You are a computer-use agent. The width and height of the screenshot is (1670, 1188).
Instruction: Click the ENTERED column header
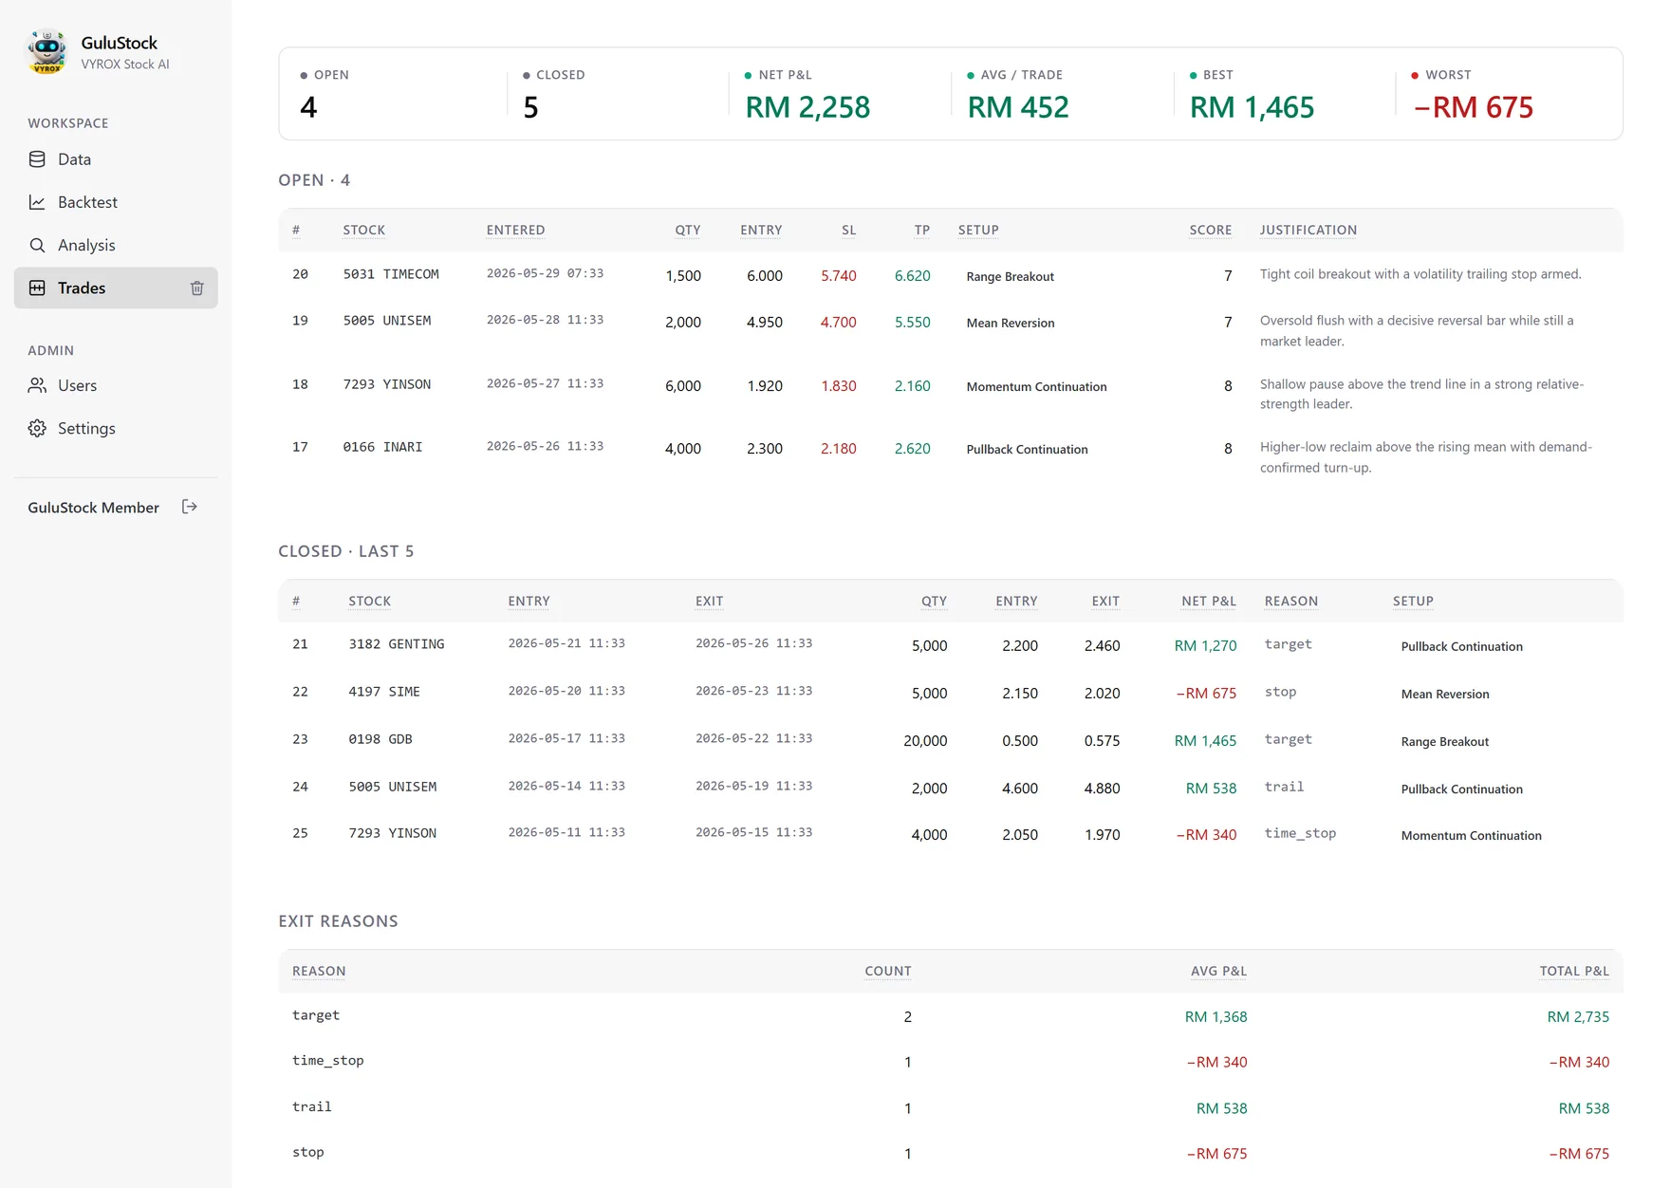(515, 230)
